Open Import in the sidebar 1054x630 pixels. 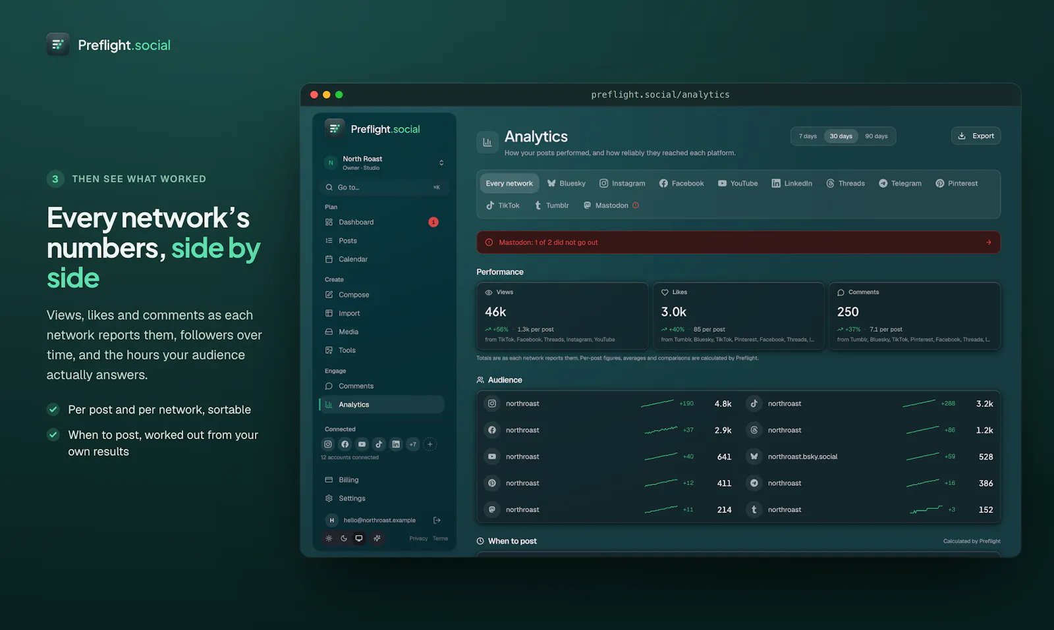coord(381,313)
